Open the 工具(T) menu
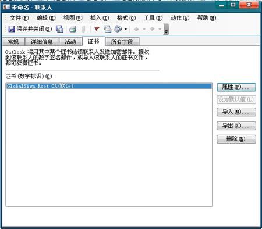This screenshot has width=262, height=229. click(x=153, y=18)
